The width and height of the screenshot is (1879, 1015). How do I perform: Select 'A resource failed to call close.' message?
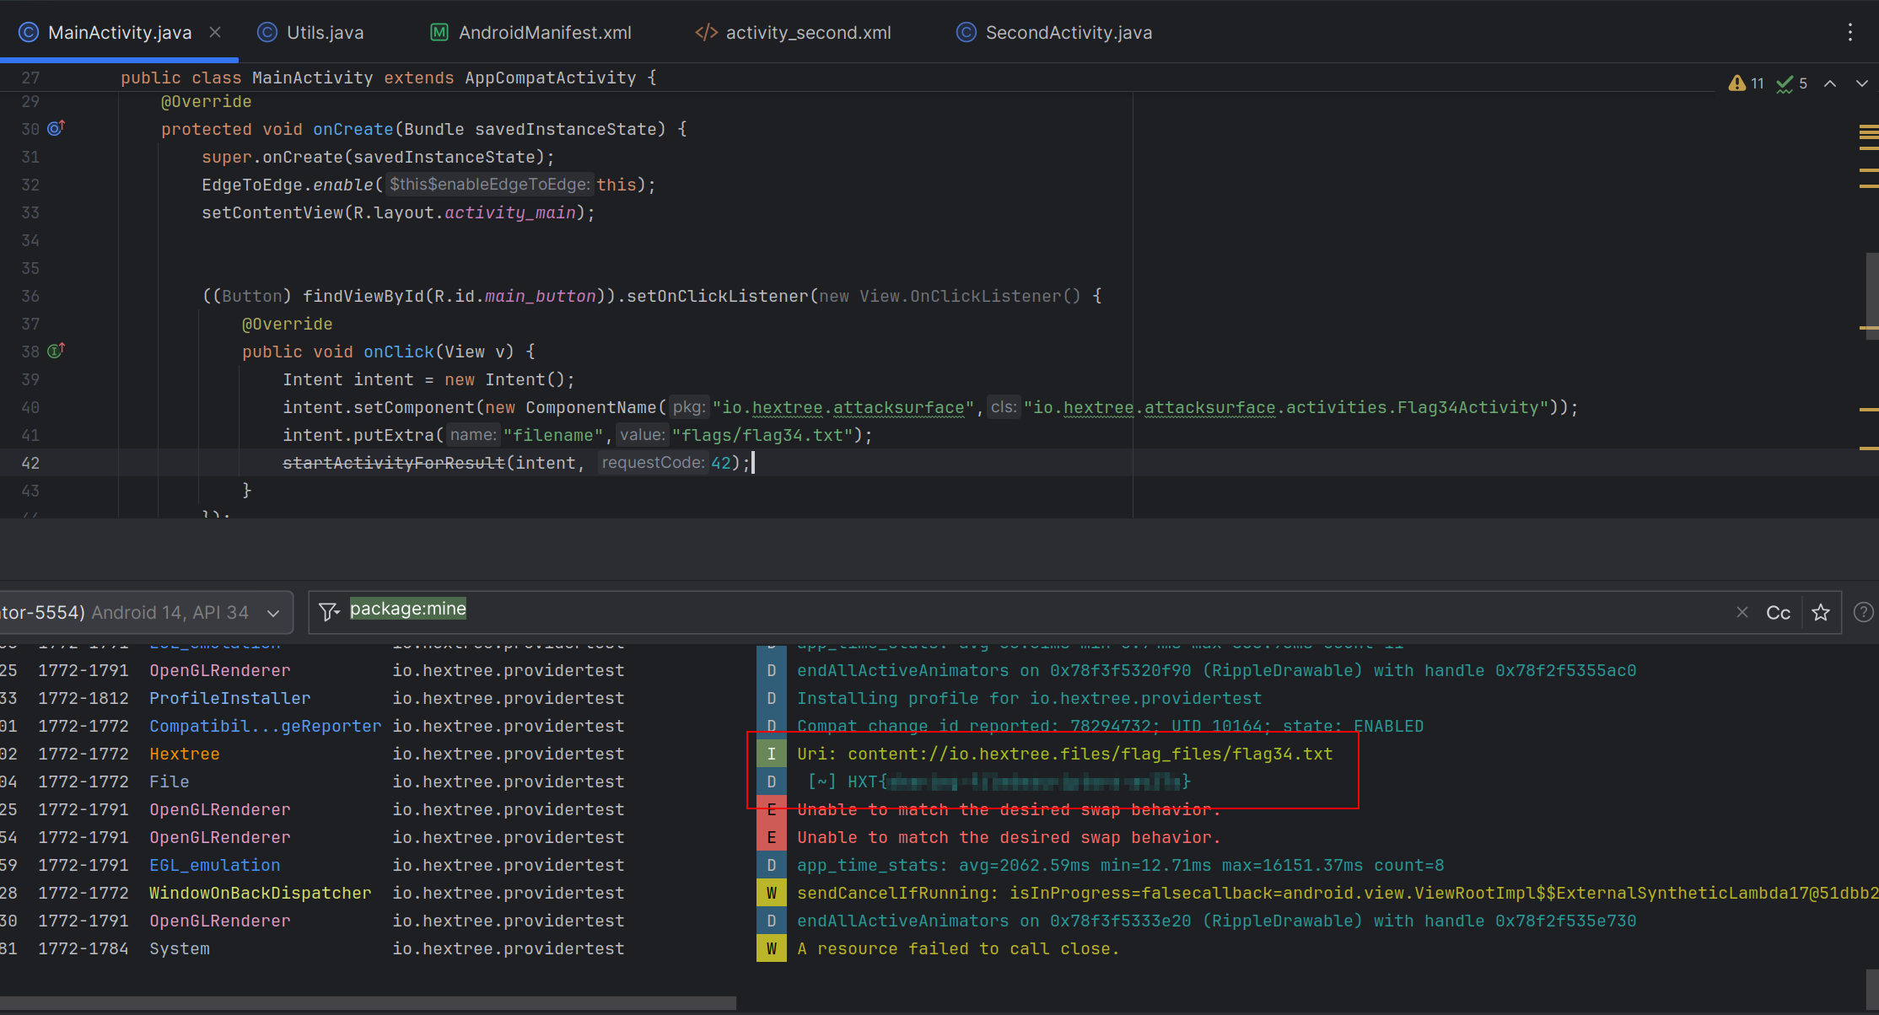(x=958, y=948)
